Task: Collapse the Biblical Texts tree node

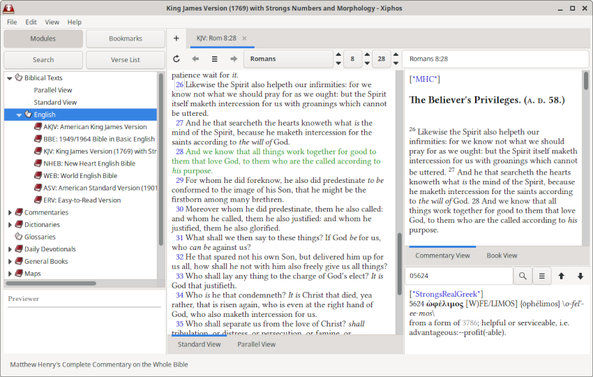Action: (10, 78)
